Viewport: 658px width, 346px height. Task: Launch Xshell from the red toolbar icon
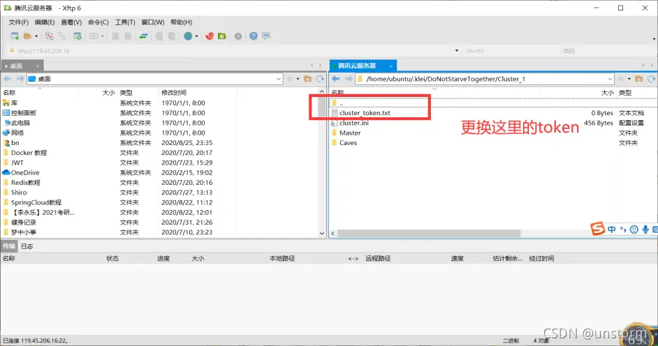coord(210,36)
